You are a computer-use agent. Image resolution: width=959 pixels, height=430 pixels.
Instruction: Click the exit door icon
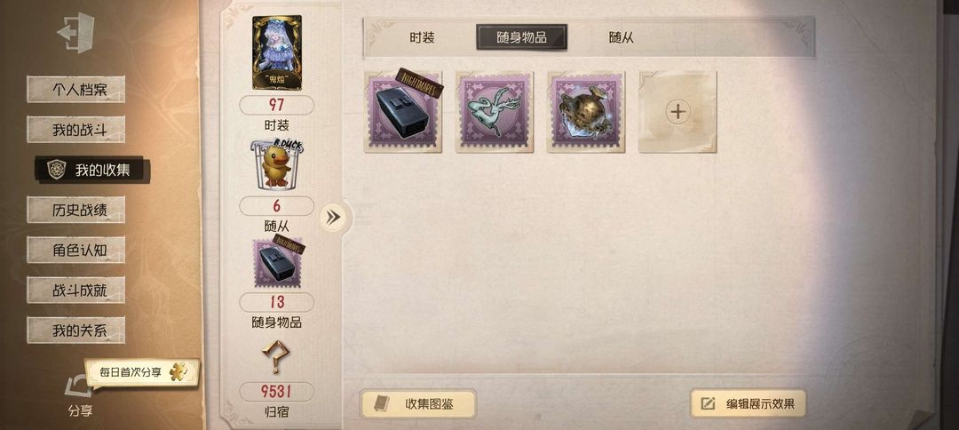tap(76, 32)
